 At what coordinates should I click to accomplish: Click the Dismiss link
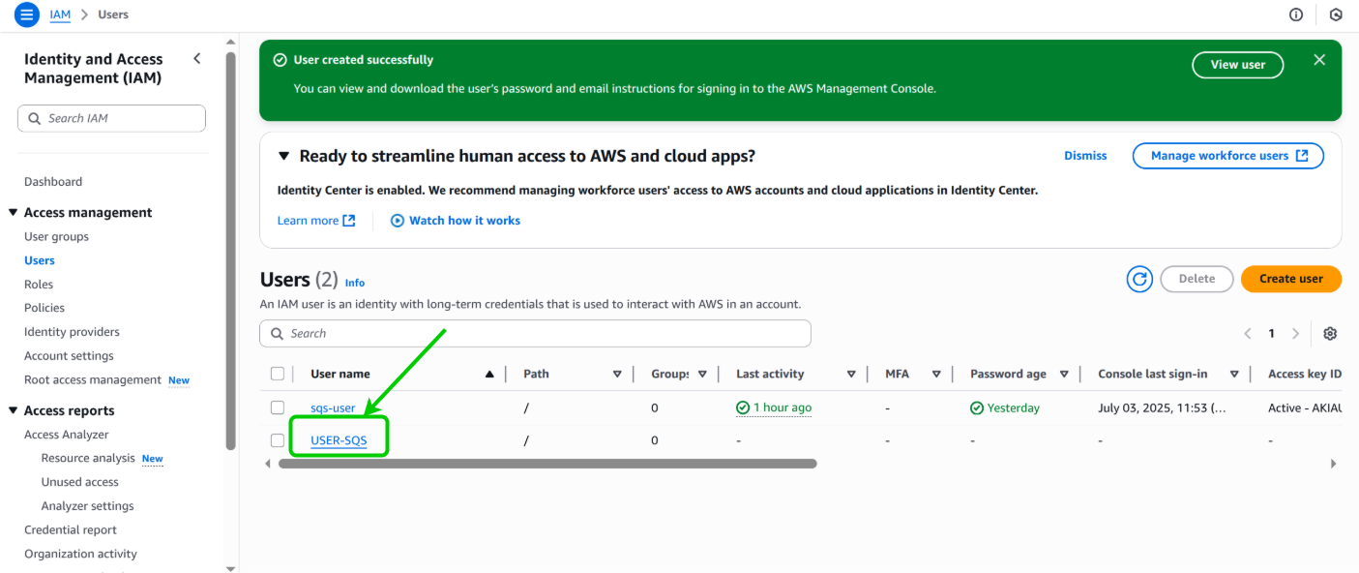coord(1085,156)
